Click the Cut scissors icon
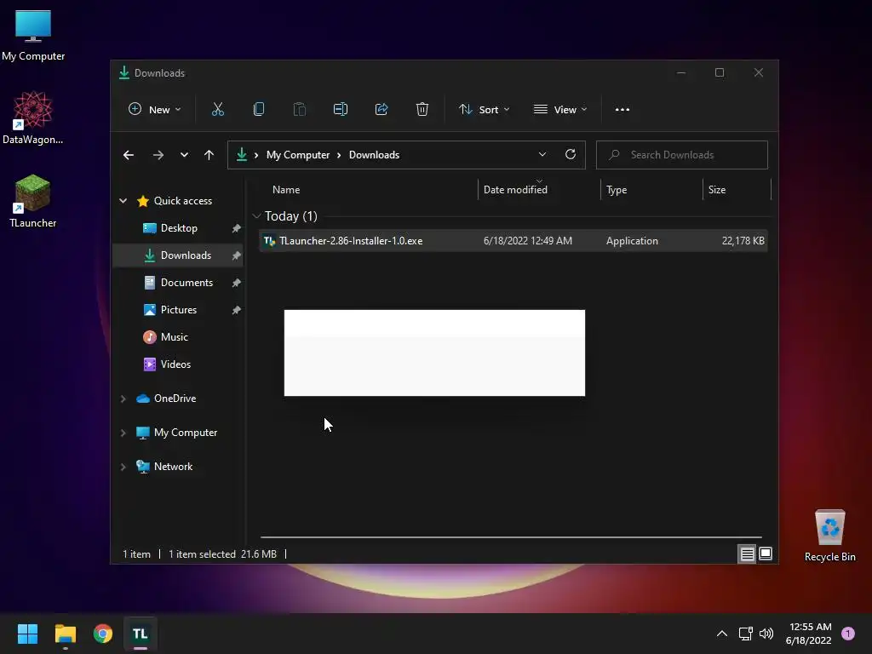The image size is (872, 654). click(x=217, y=110)
